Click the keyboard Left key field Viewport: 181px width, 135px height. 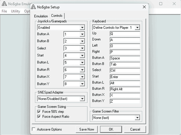(x=125, y=46)
